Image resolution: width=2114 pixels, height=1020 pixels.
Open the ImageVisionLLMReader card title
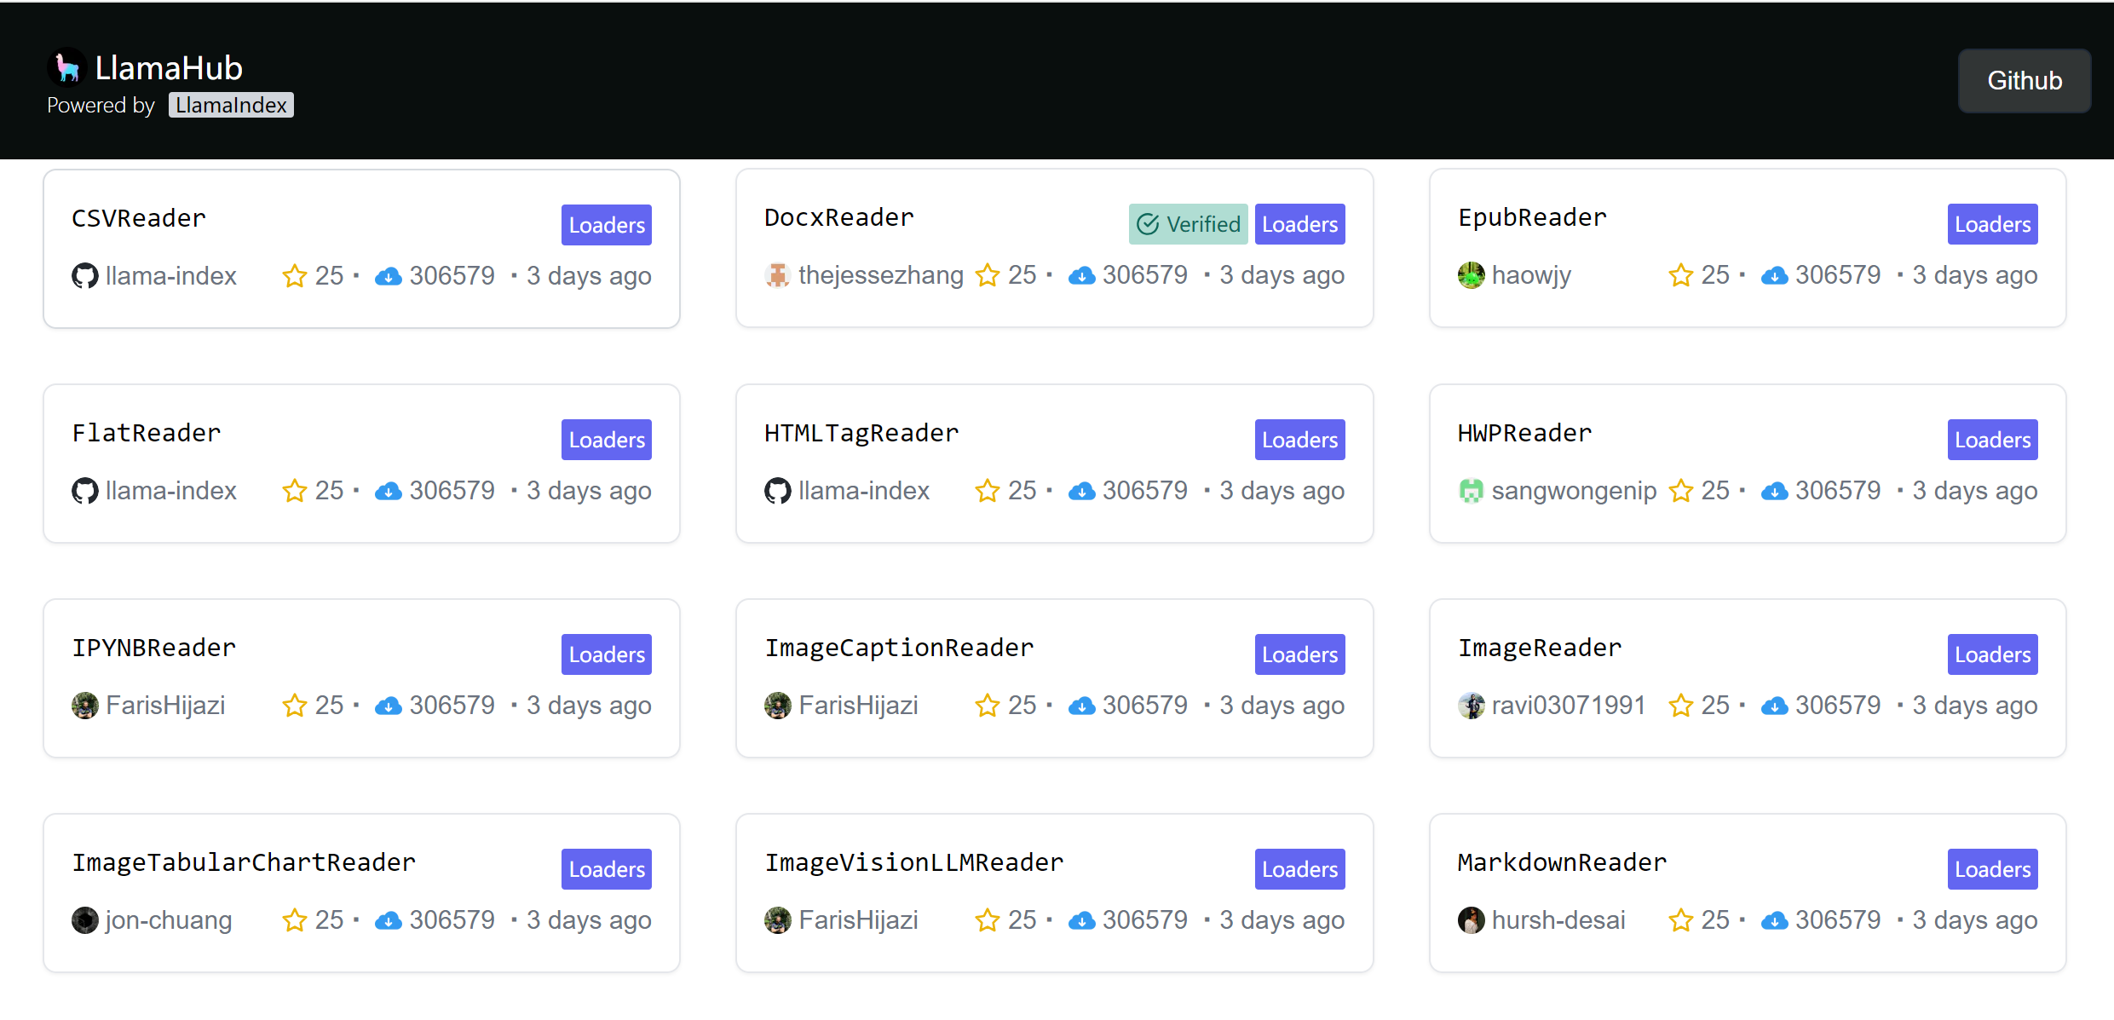coord(913,862)
